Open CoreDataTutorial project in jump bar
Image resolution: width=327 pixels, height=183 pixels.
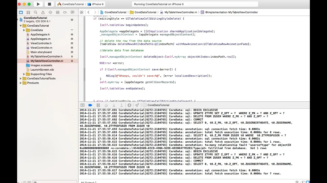pyautogui.click(x=113, y=12)
